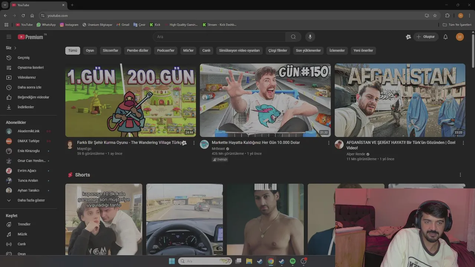Open Chrome three-dot menu

470,16
